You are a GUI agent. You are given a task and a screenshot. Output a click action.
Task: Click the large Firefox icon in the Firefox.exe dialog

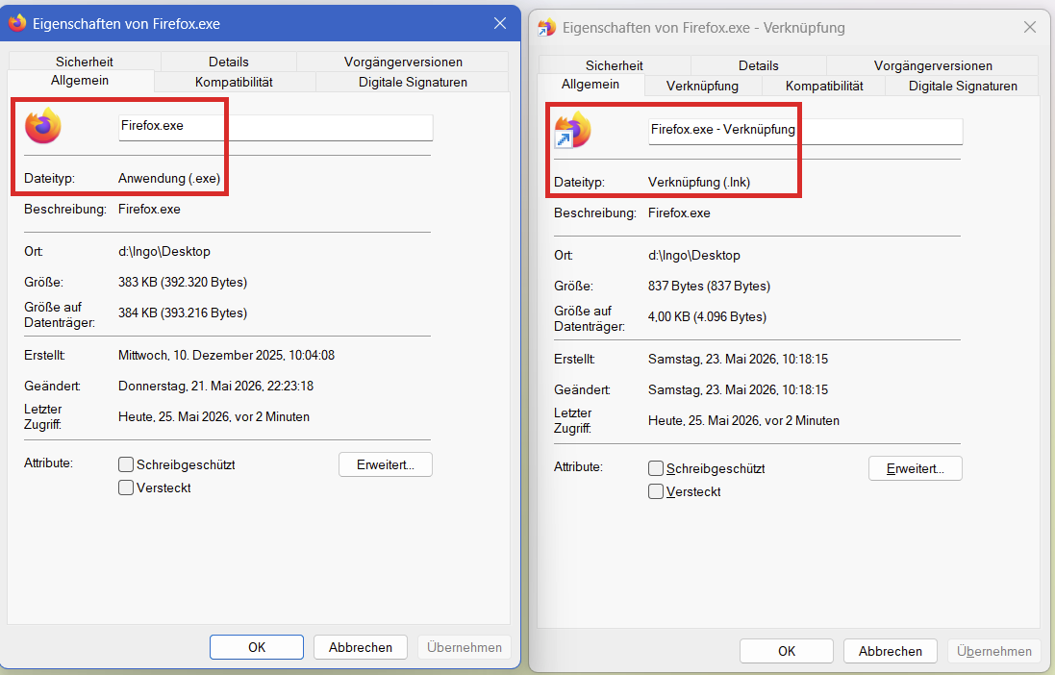tap(43, 126)
